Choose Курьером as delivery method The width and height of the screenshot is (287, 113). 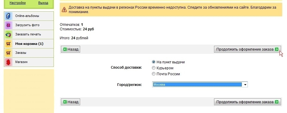(154, 68)
